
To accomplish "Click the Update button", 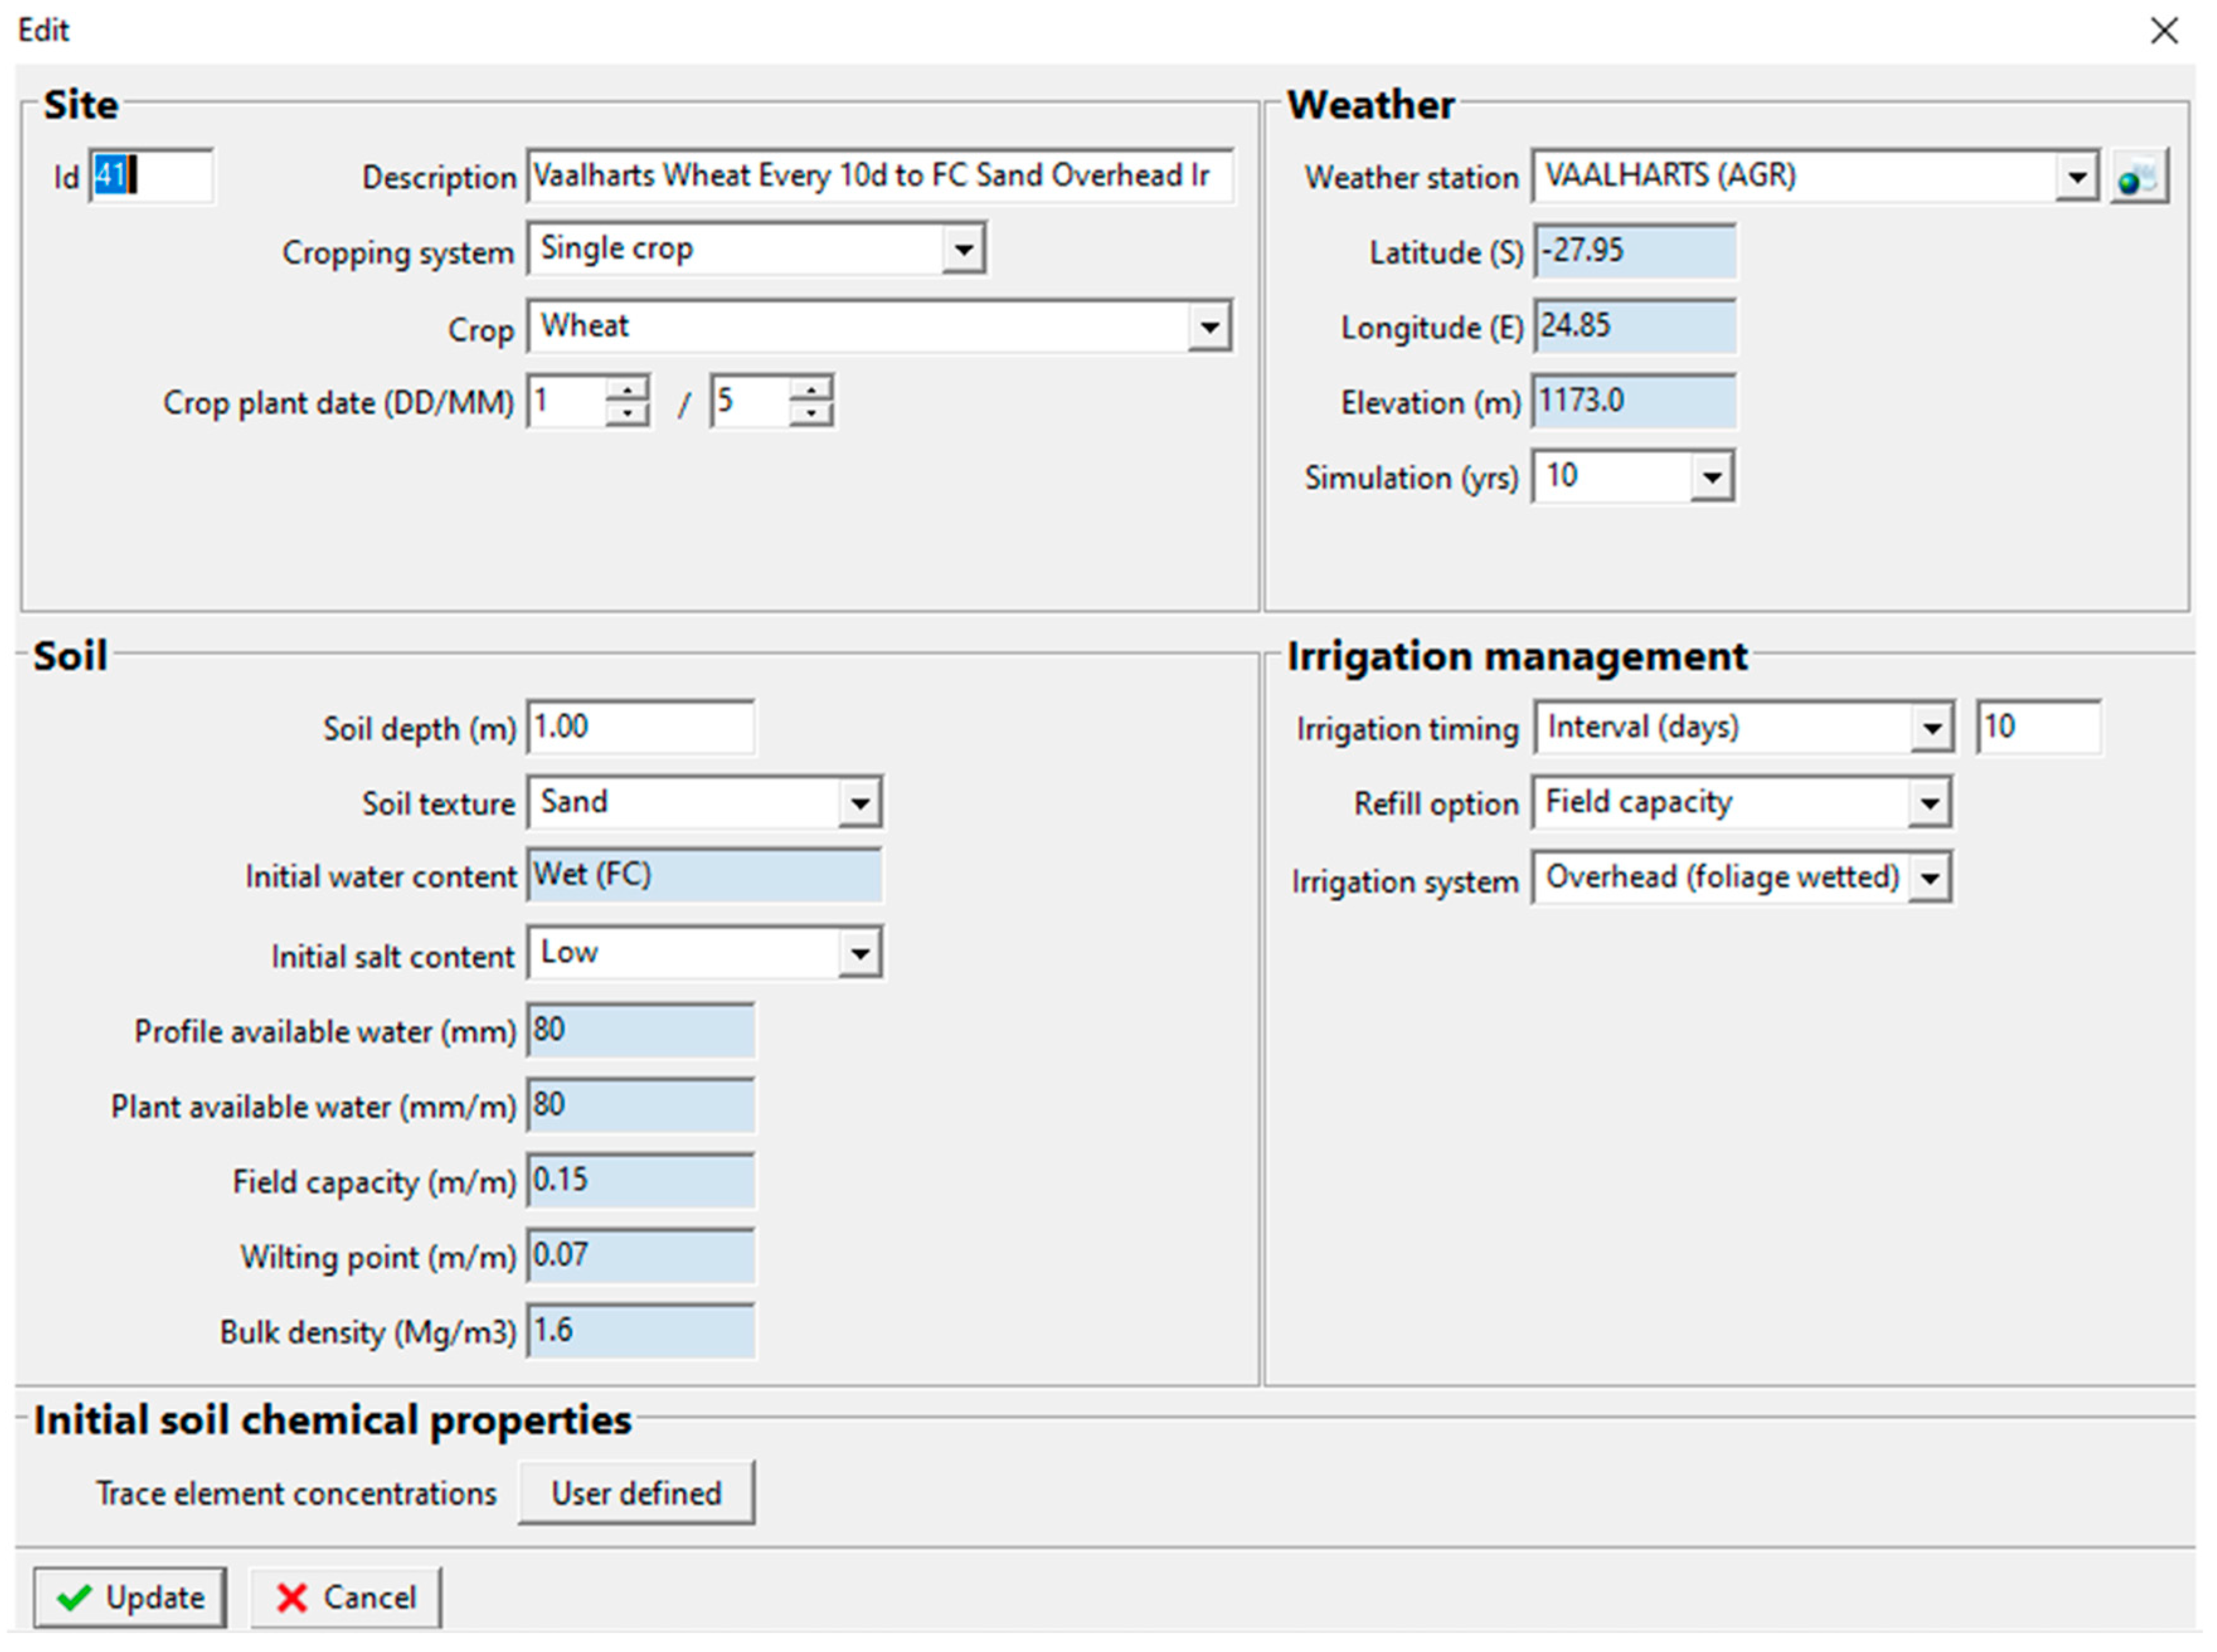I will 130,1597.
